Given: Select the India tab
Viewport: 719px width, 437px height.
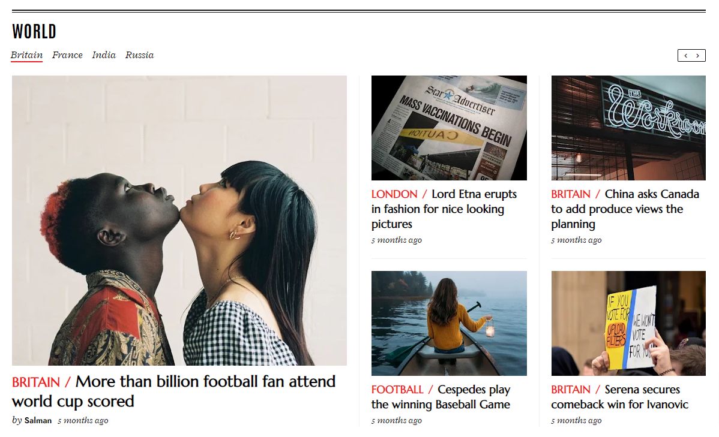Looking at the screenshot, I should [x=104, y=55].
